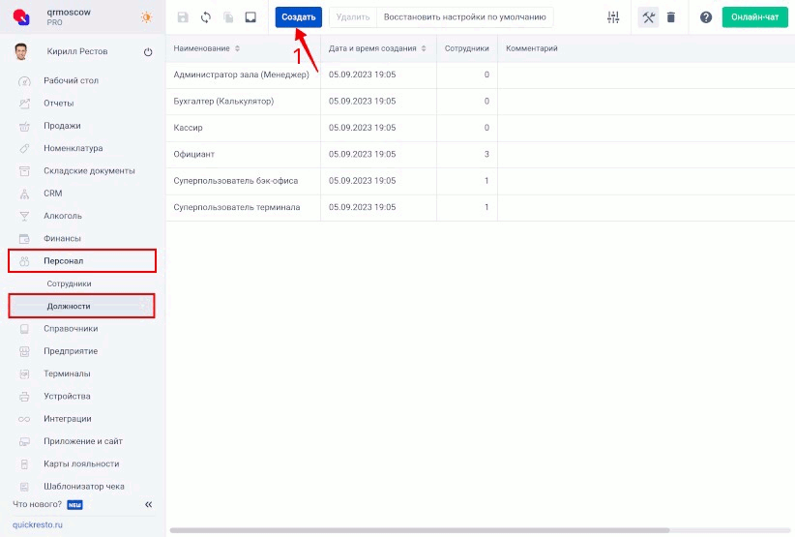The width and height of the screenshot is (795, 537).
Task: Click the Терминалы device icon
Action: coord(24,373)
